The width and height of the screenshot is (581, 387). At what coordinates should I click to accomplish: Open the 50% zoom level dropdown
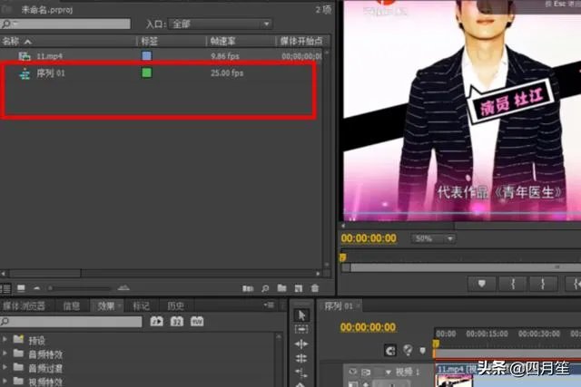(x=433, y=238)
